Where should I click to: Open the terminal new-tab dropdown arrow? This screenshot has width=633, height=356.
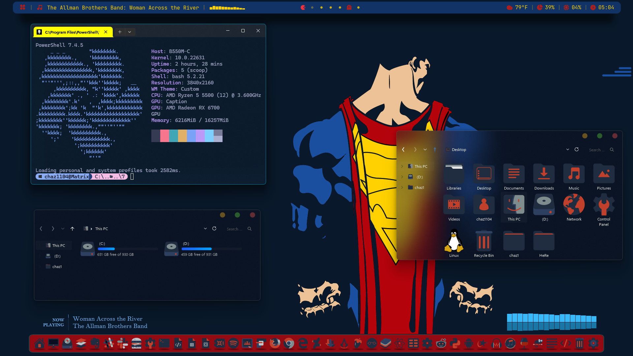click(x=130, y=32)
